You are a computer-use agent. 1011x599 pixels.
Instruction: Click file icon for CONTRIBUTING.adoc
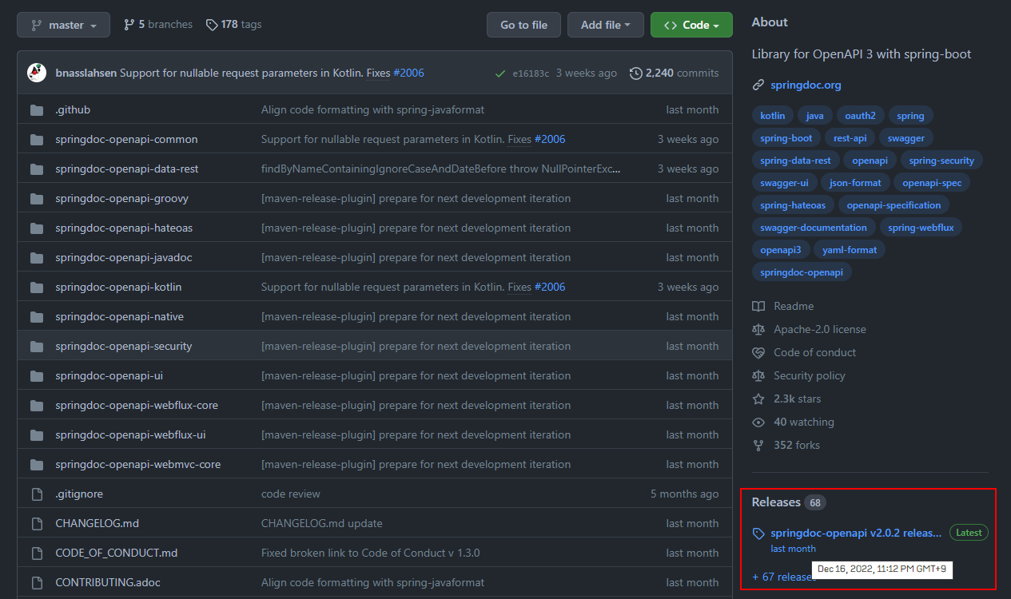click(x=37, y=583)
